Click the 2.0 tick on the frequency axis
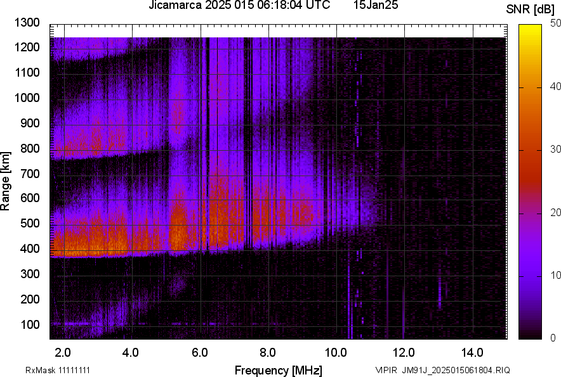The height and width of the screenshot is (377, 561). [x=63, y=352]
